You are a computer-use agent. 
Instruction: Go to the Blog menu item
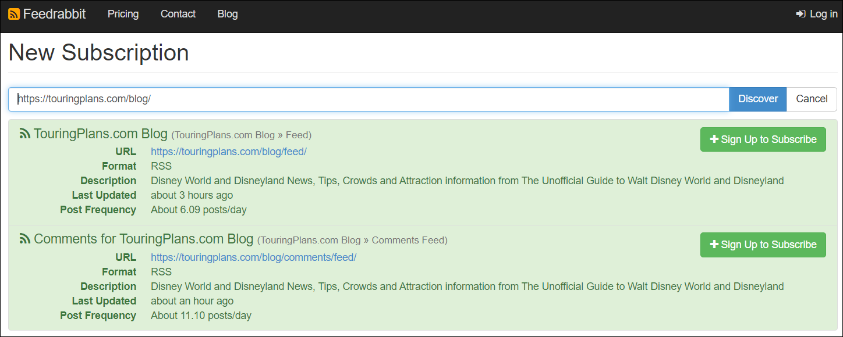[228, 14]
